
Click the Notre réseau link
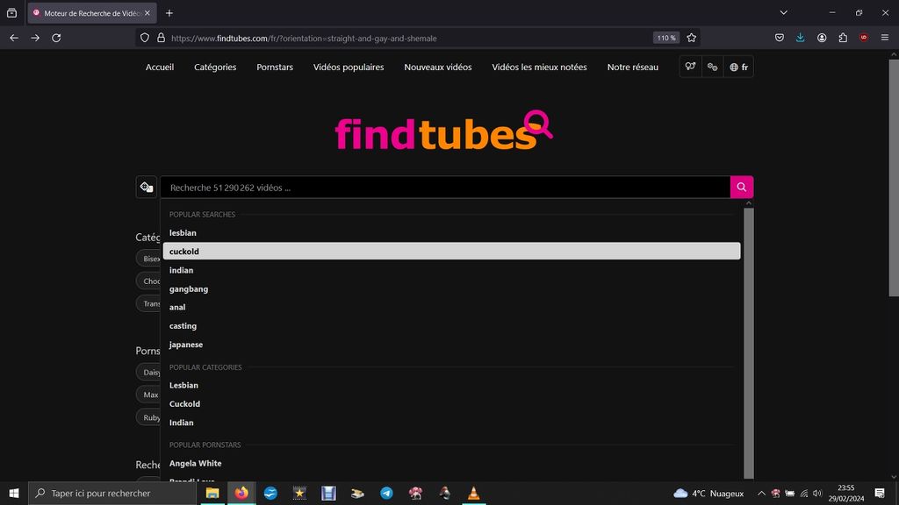tap(632, 67)
